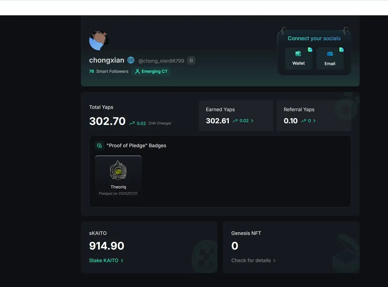
Task: Click the trend arrow in Referral Yaps
Action: coord(303,121)
